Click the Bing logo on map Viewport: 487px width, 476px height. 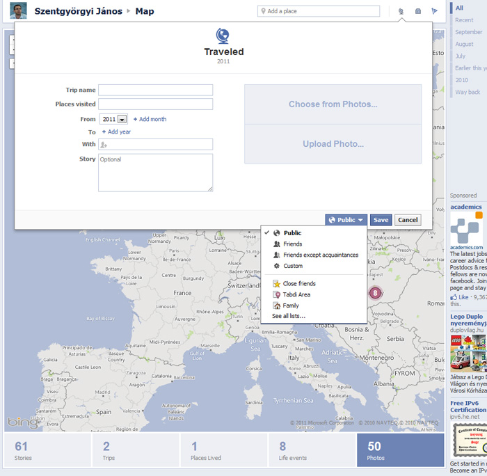(x=23, y=422)
